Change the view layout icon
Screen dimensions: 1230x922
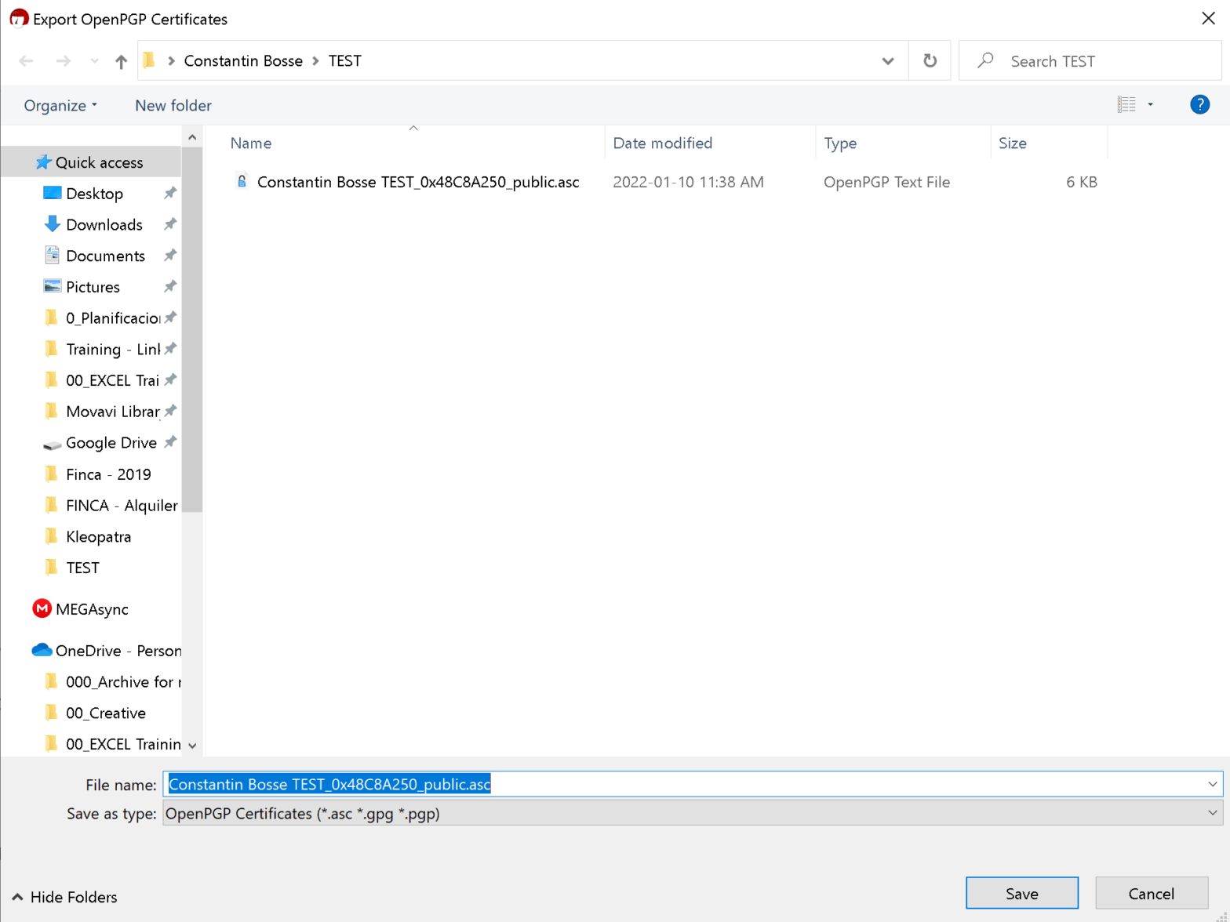click(x=1126, y=104)
